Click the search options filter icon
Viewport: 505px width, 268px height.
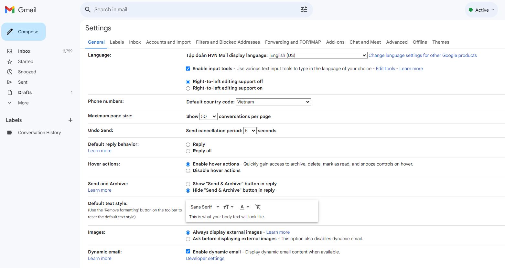304,10
